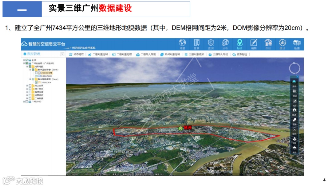Close the side floating toolbar
The width and height of the screenshot is (332, 187).
pyautogui.click(x=297, y=77)
